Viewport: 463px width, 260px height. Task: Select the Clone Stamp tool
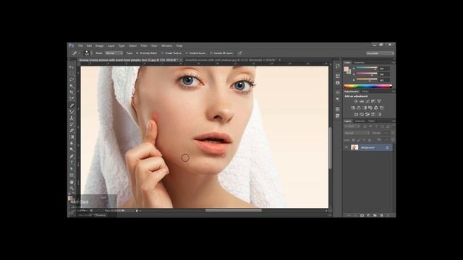tap(72, 118)
